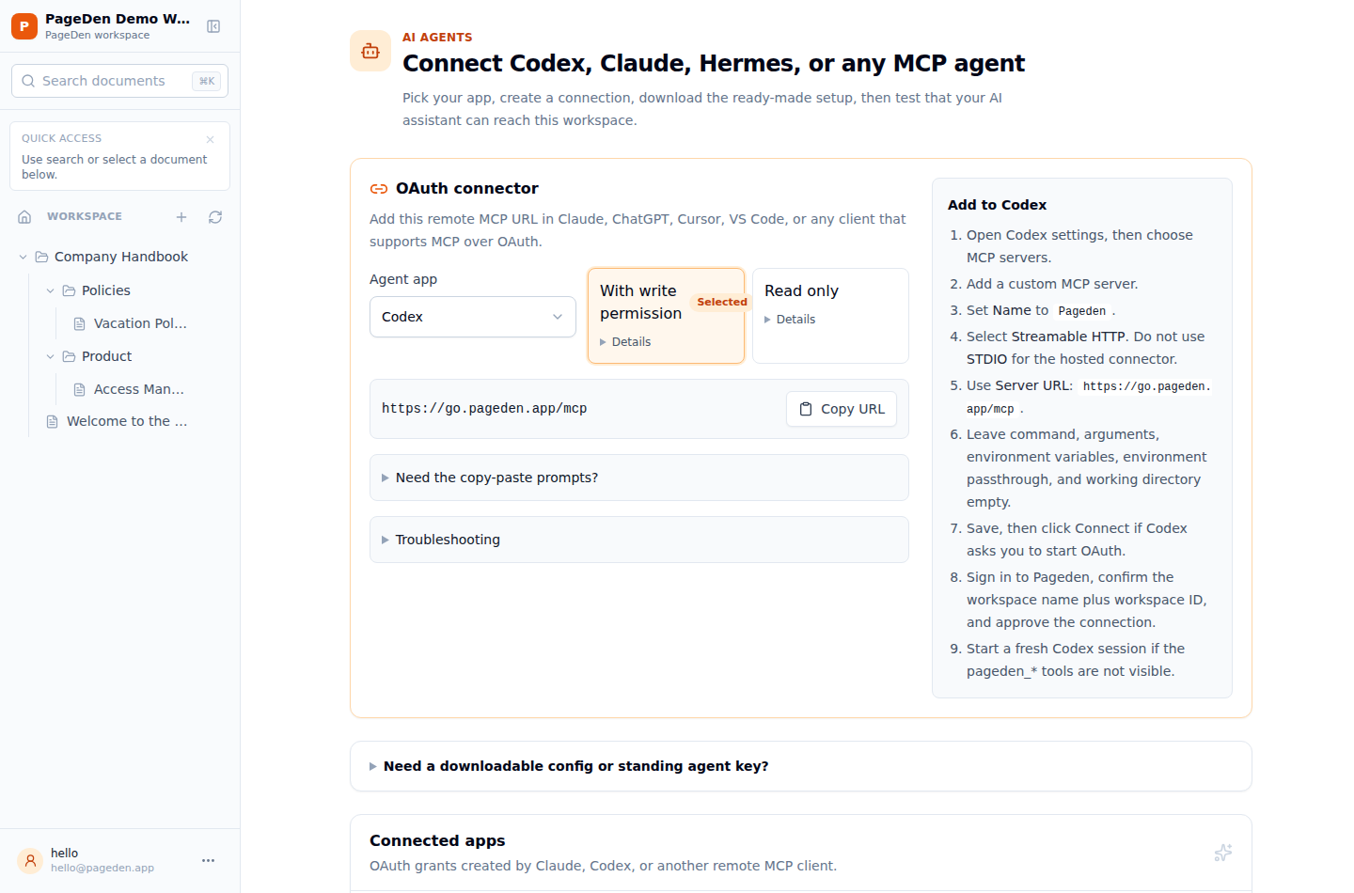
Task: Collapse the Company Handbook chevron
Action: pos(24,257)
